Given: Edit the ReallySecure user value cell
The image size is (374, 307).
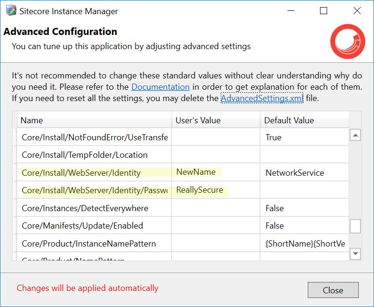Looking at the screenshot, I should coord(216,190).
